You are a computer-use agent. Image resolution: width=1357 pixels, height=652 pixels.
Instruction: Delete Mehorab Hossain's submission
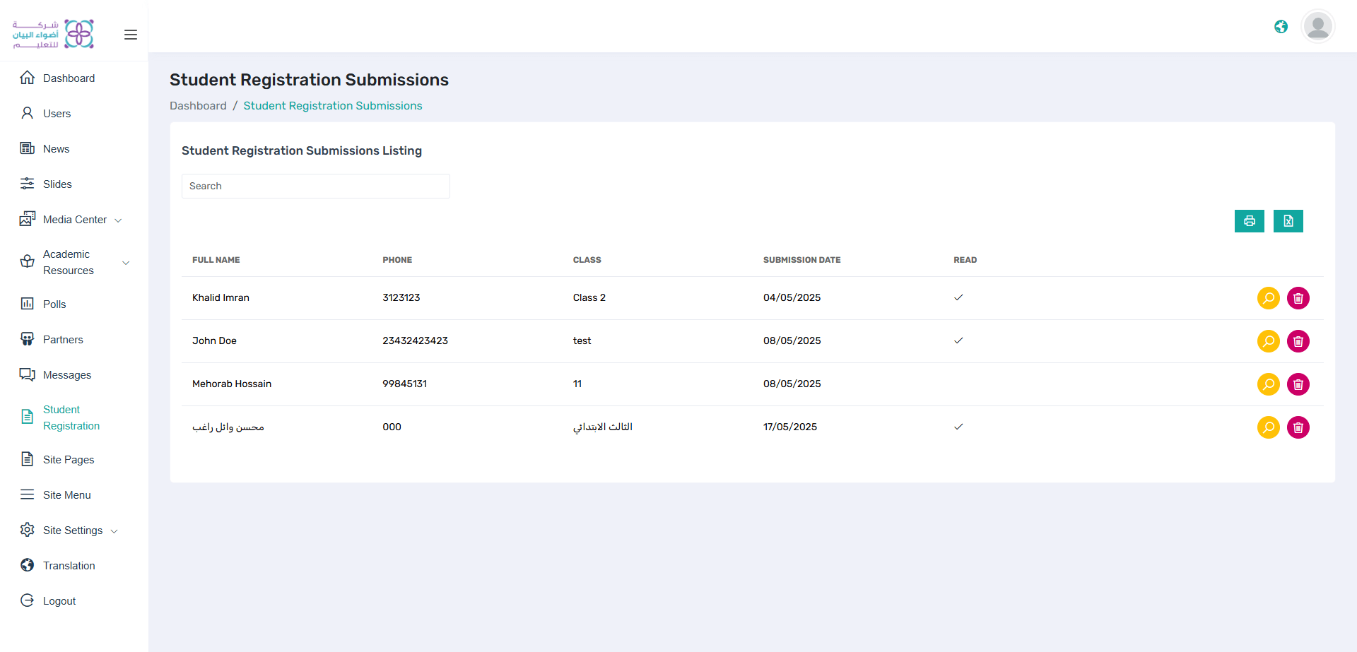click(x=1298, y=384)
